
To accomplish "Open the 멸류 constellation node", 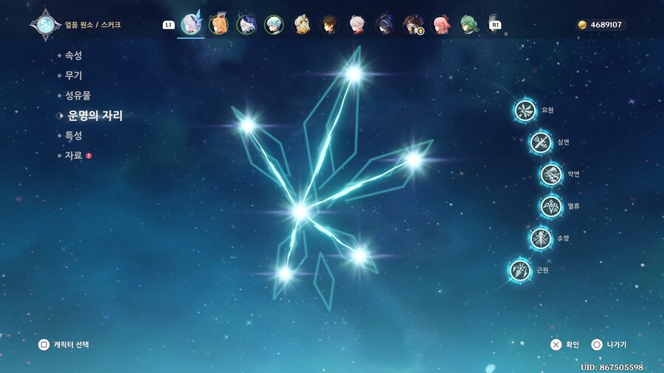I will (x=551, y=206).
